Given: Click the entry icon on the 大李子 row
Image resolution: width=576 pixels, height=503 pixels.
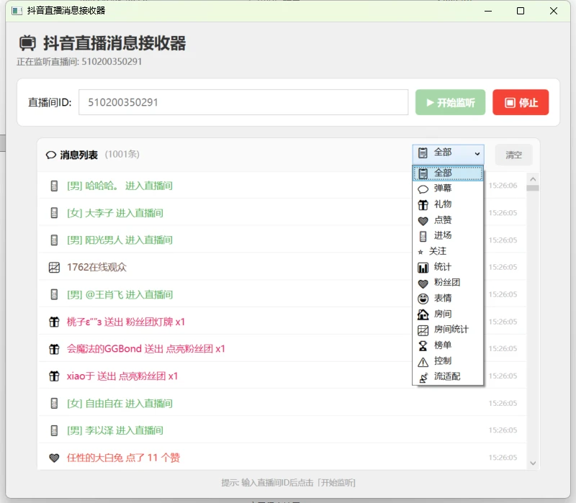Looking at the screenshot, I should point(54,213).
